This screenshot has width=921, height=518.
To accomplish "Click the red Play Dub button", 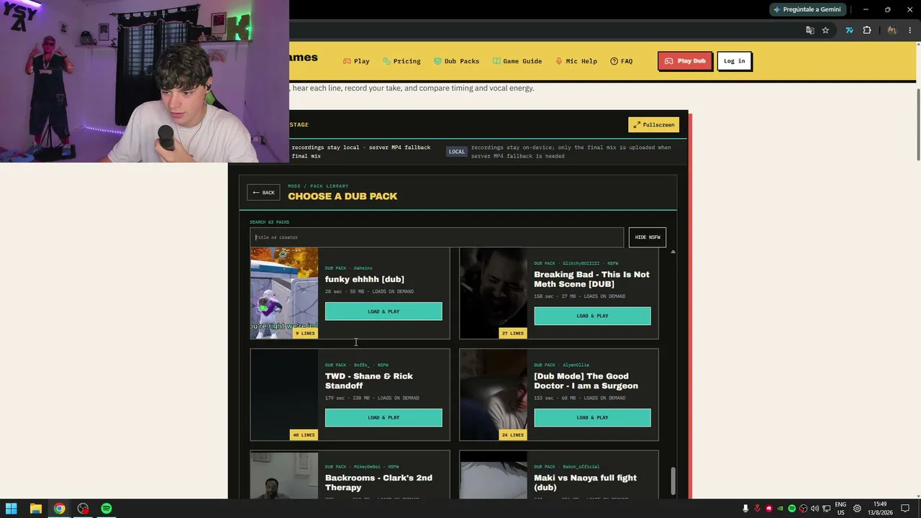I will coord(685,61).
